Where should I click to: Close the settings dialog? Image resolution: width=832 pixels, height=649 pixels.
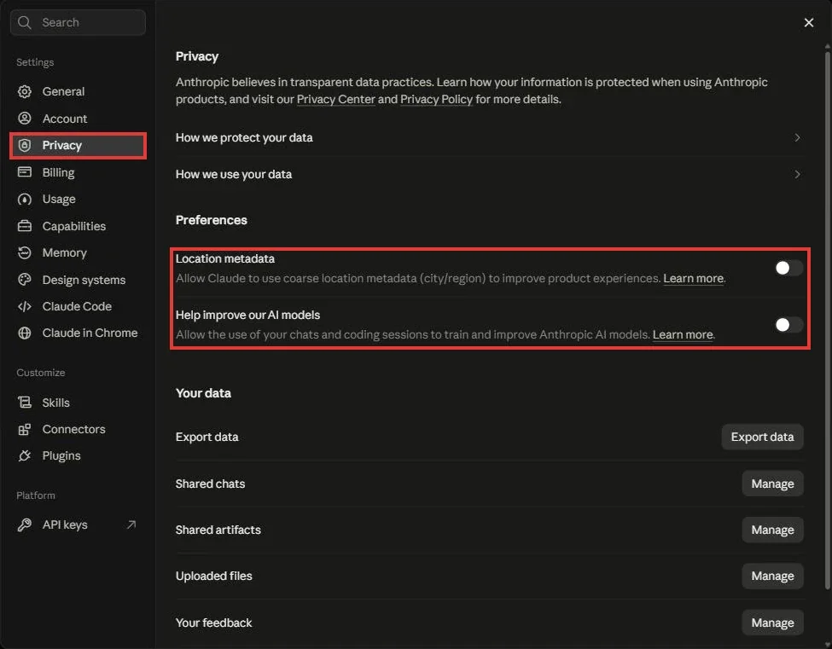tap(809, 22)
